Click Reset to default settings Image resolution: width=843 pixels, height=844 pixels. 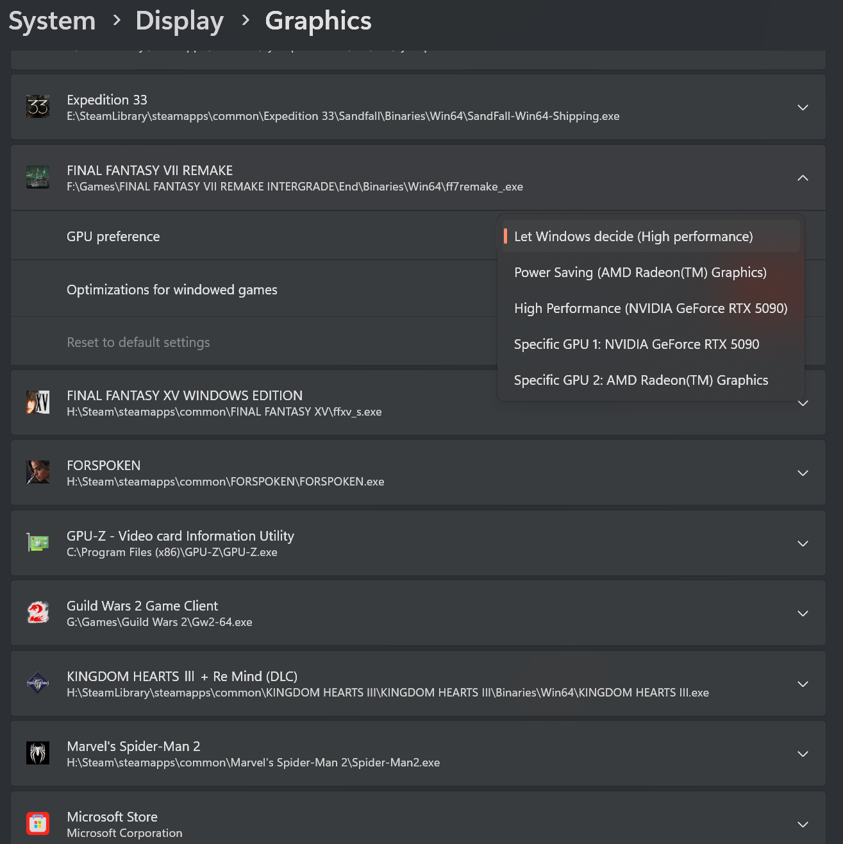click(138, 342)
